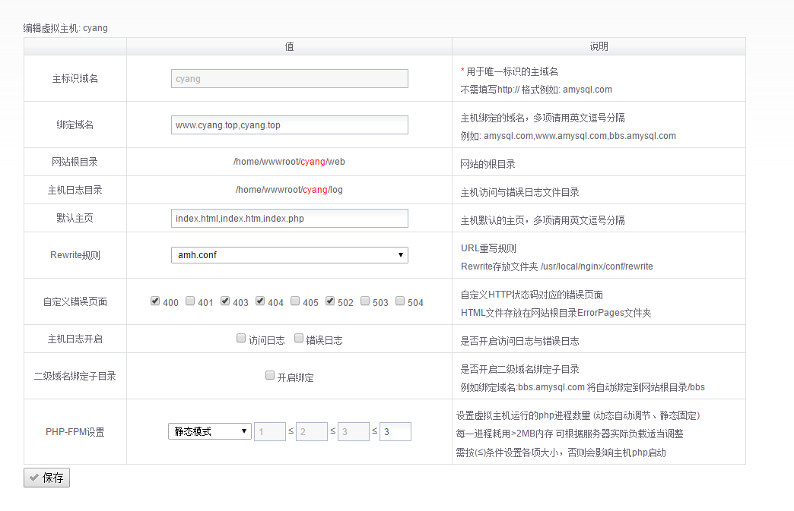794x511 pixels.
Task: Click the 主机日志开启 row label
Action: pyautogui.click(x=75, y=339)
